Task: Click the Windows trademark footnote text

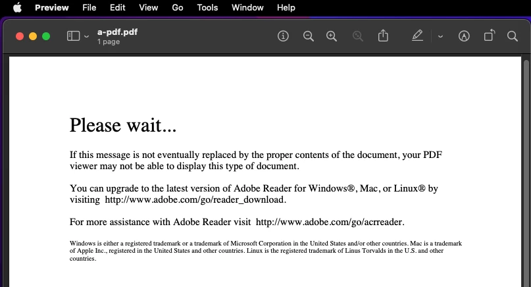Action: click(266, 251)
